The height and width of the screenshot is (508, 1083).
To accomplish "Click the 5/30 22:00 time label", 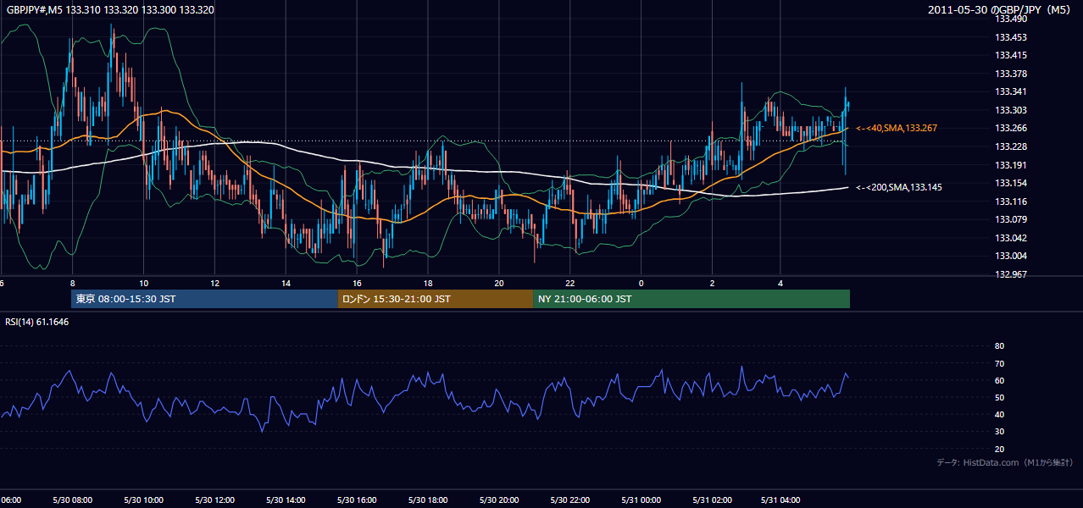I will (570, 500).
